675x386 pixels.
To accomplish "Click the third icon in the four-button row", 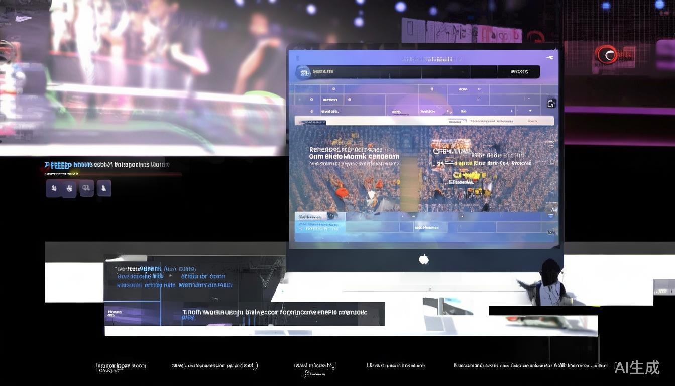I will [x=86, y=188].
